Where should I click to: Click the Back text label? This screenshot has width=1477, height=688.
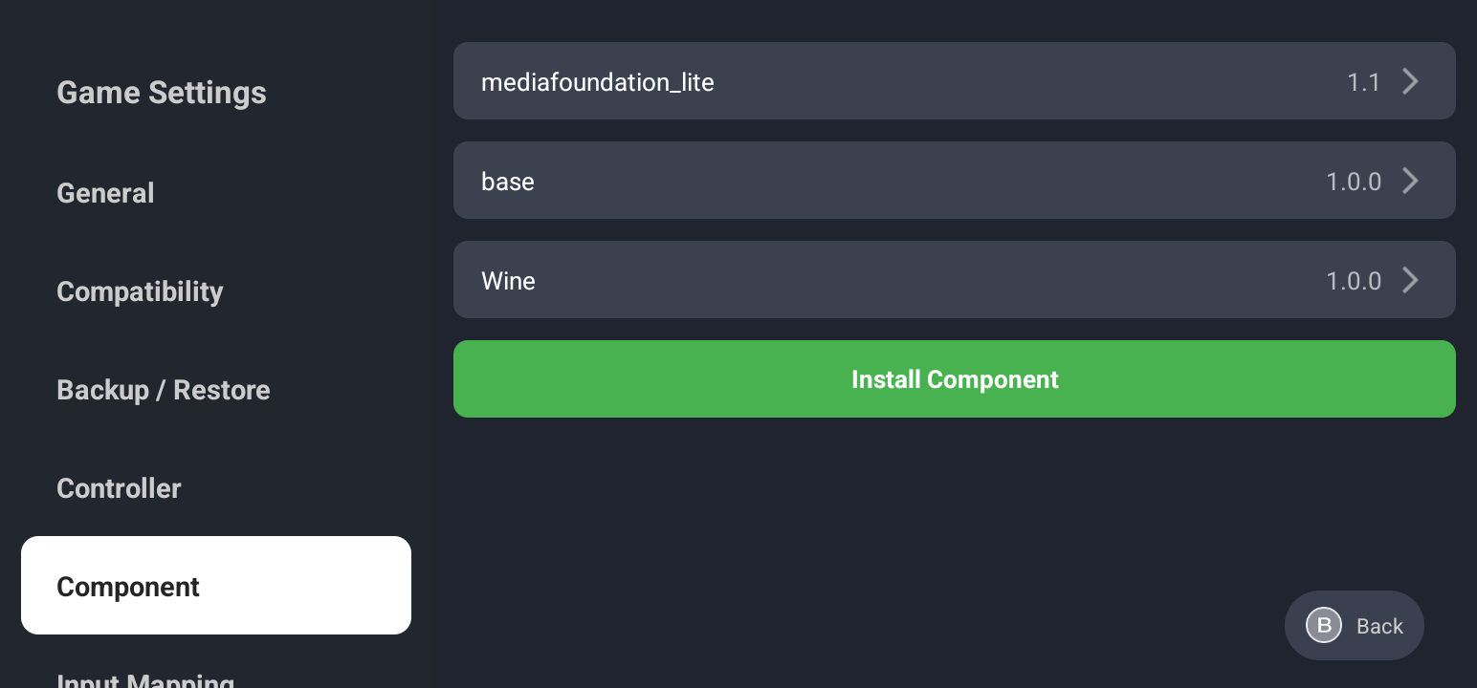click(x=1379, y=626)
